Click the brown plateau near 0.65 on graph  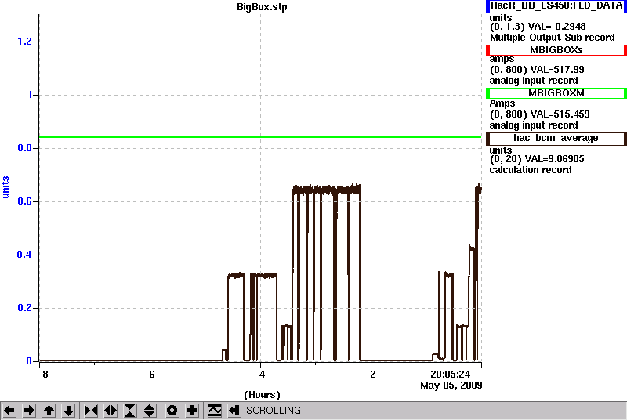coord(326,190)
